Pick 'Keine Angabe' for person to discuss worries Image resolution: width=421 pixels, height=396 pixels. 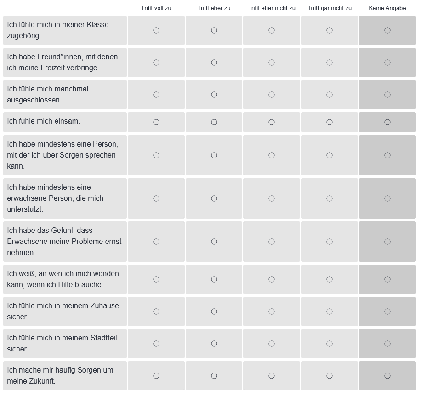(x=387, y=155)
